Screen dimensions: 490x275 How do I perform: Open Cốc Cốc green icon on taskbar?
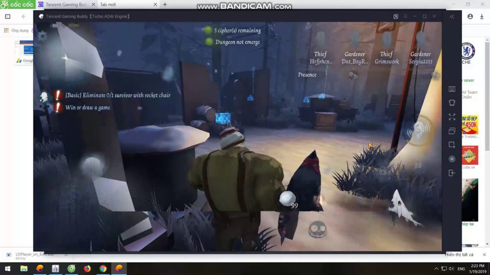(71, 268)
